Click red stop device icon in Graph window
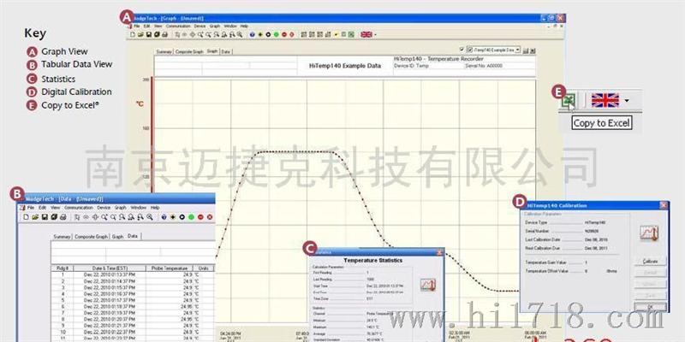This screenshot has height=342, width=685. (284, 34)
